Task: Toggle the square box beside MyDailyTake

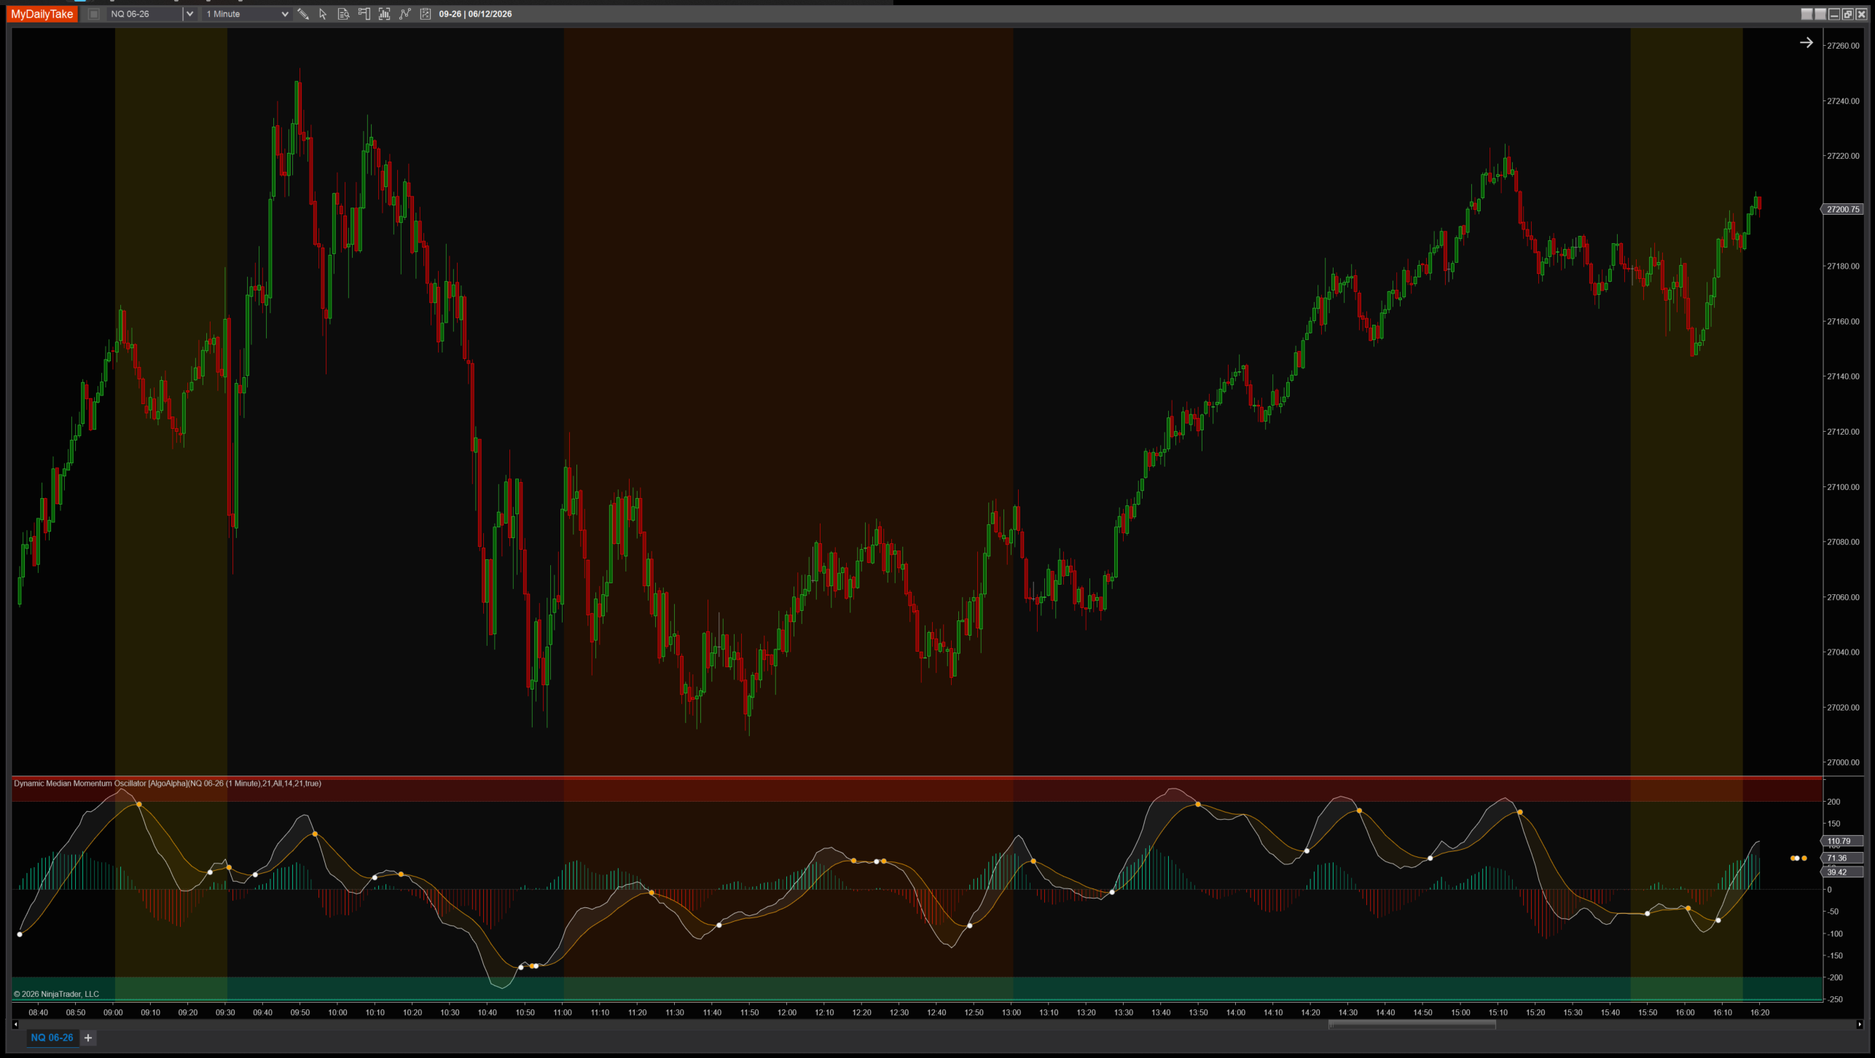Action: [x=93, y=14]
